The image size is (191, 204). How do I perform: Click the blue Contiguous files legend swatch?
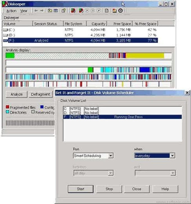(x=42, y=107)
